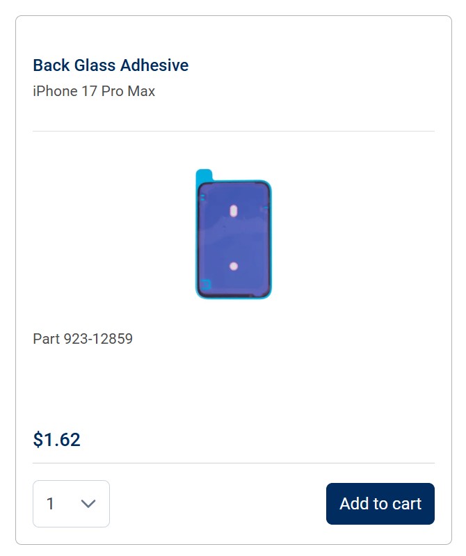Screen dimensions: 466x556
Task: Click the quantity value 1
Action: point(50,504)
